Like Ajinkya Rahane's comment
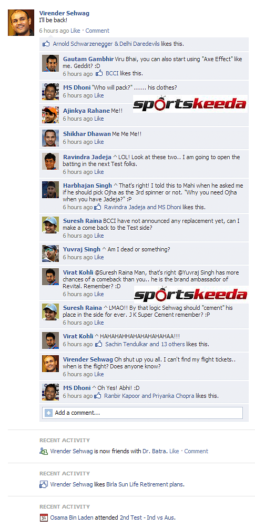The image size is (255, 527). (x=99, y=119)
